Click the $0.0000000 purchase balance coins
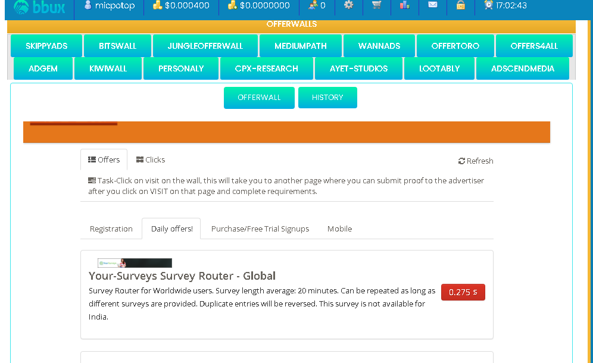The height and width of the screenshot is (363, 593). tap(258, 6)
